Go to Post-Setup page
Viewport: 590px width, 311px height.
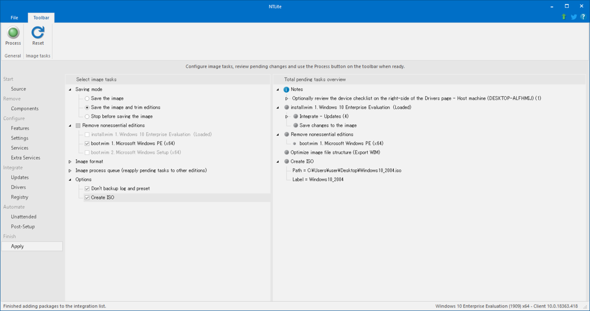coord(23,226)
